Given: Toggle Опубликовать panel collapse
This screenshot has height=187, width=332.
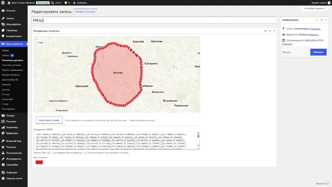Looking at the screenshot, I should click(326, 20).
